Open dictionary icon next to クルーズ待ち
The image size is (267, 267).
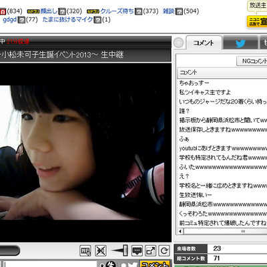[138, 11]
